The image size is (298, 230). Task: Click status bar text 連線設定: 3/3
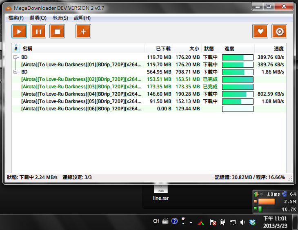click(x=77, y=177)
